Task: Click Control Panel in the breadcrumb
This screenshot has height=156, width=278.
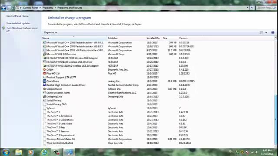Action: pyautogui.click(x=30, y=8)
